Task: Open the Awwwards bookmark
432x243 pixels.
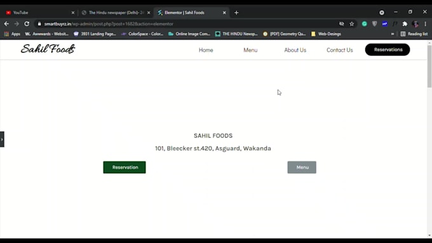Action: point(47,34)
